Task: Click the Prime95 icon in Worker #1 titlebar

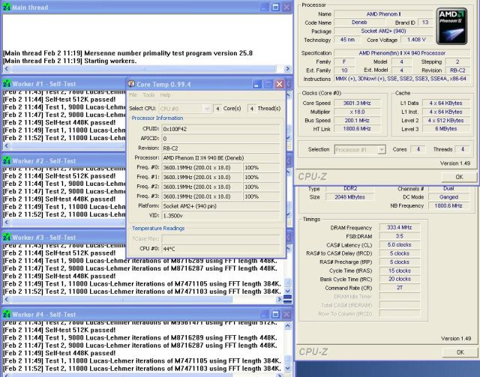Action: (7, 84)
